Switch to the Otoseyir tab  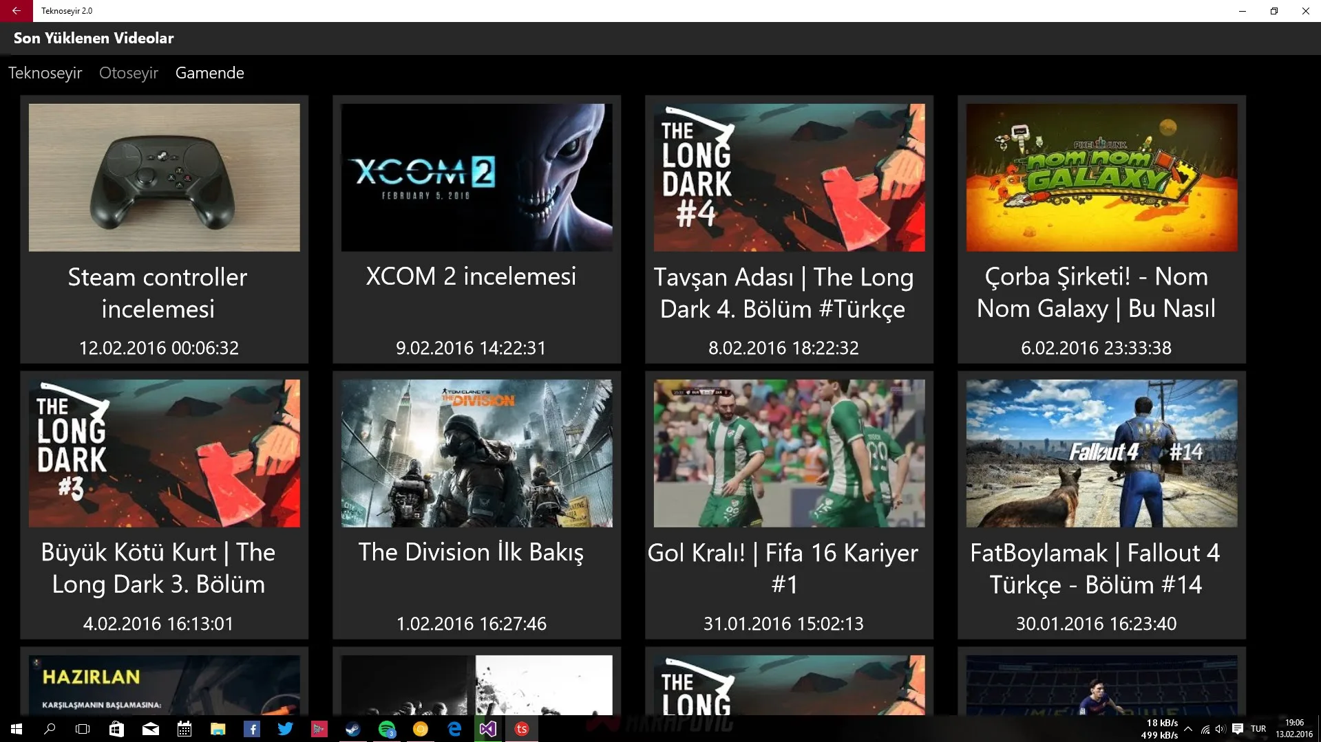pyautogui.click(x=129, y=73)
